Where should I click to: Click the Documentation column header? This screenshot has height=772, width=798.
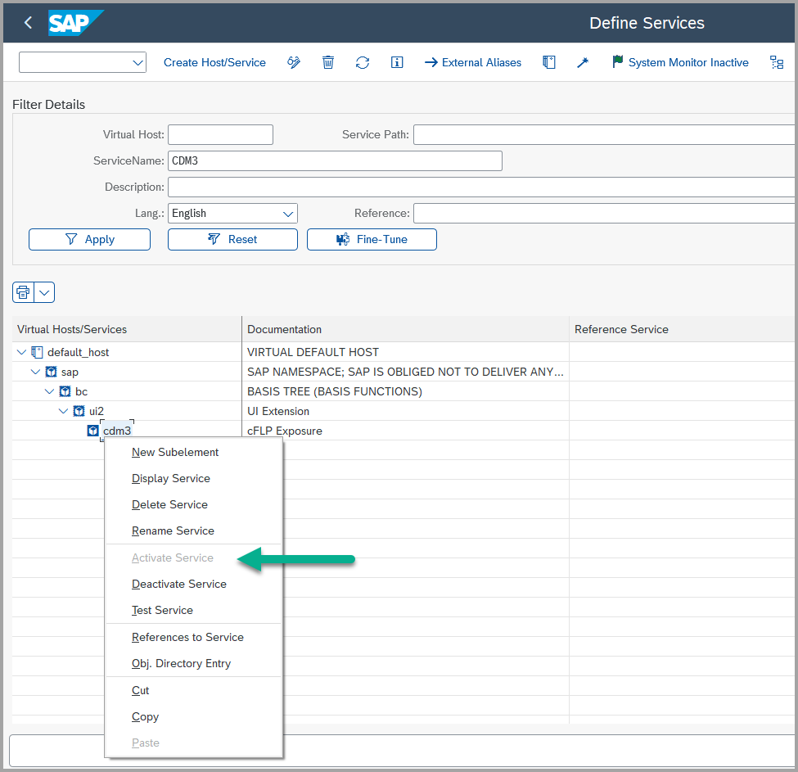coord(406,329)
